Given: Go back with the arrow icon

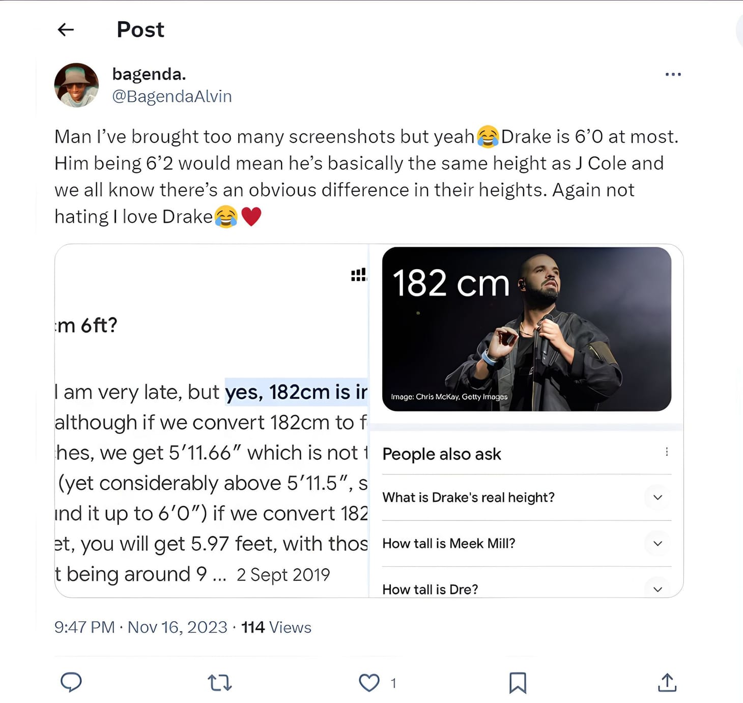Looking at the screenshot, I should 66,30.
